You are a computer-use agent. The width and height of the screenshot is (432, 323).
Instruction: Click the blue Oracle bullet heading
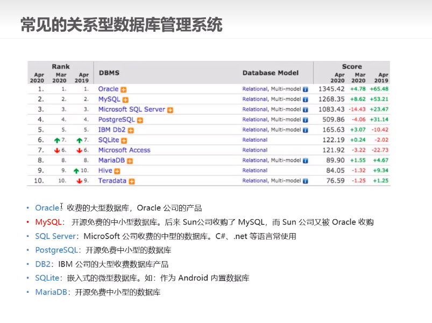[x=47, y=208]
